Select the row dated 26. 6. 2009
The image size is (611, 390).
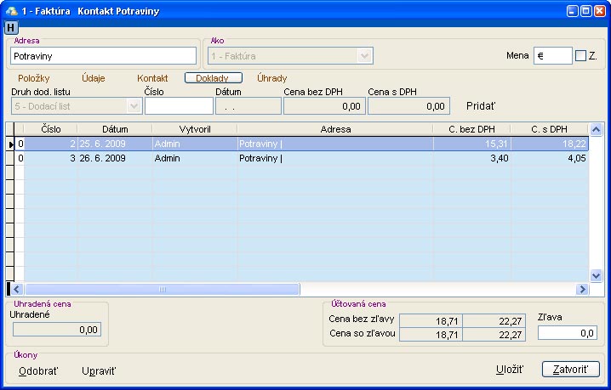(x=298, y=158)
